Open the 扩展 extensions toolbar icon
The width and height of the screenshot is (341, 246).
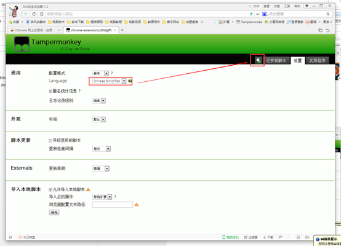point(225,22)
